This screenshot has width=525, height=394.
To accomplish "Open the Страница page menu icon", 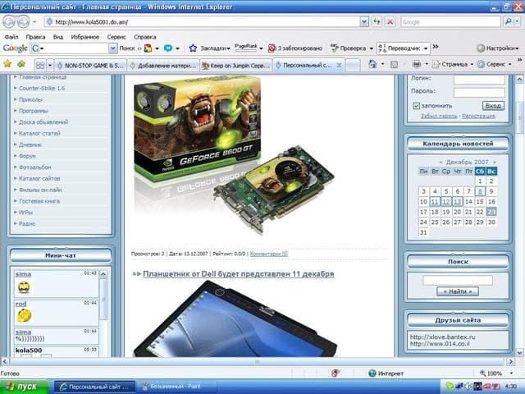I will click(436, 64).
